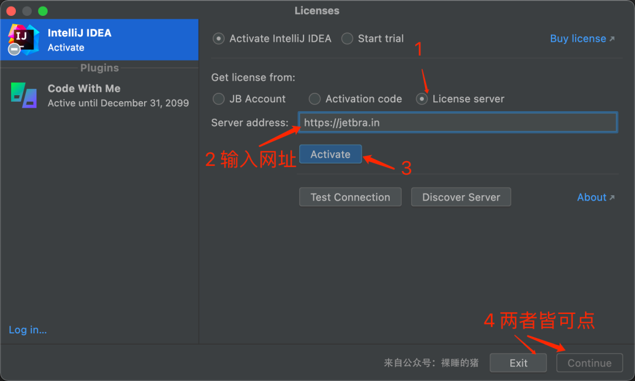Image resolution: width=635 pixels, height=381 pixels.
Task: Click the yellow minimize window button
Action: click(27, 11)
